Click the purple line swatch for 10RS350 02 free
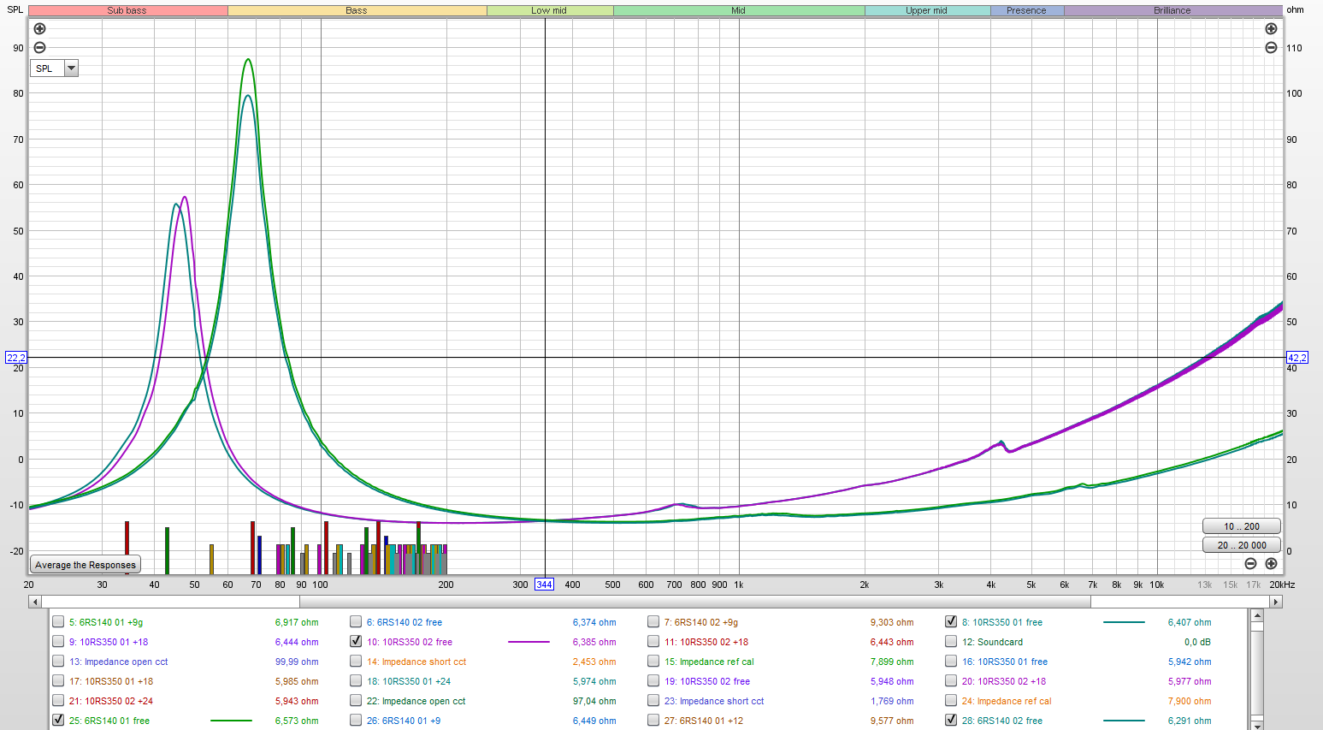 (x=529, y=642)
